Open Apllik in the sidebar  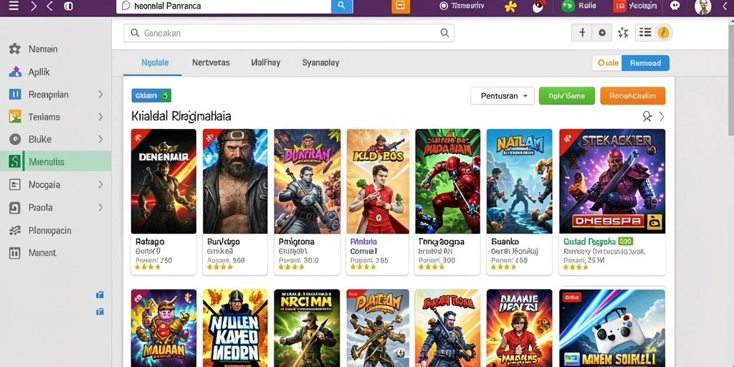point(39,72)
